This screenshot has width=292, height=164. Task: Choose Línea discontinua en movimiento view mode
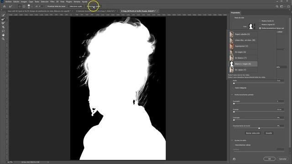[x=243, y=40]
